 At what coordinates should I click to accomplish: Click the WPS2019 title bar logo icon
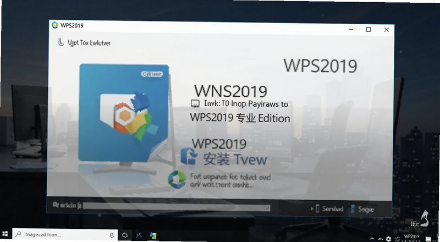(54, 25)
